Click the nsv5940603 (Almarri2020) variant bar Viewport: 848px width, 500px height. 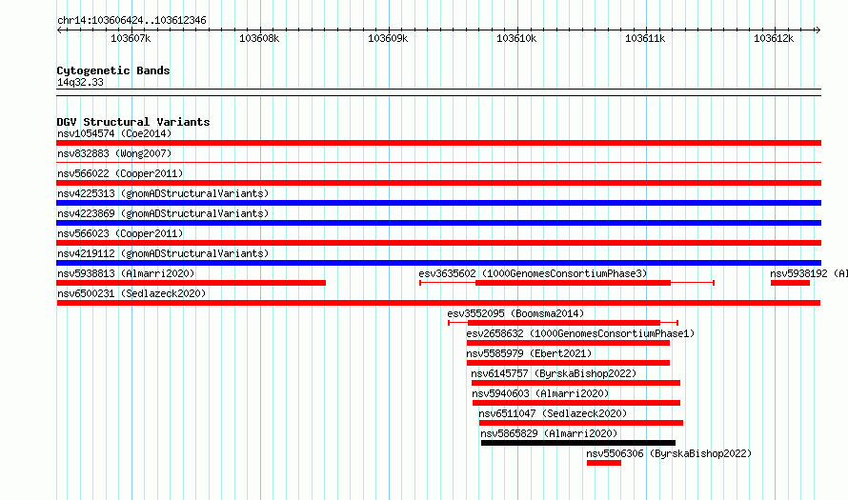575,403
